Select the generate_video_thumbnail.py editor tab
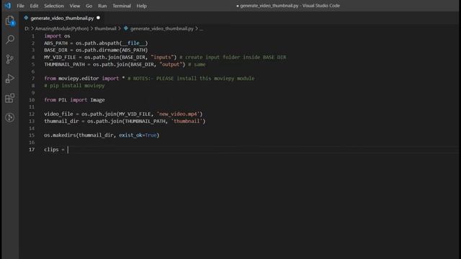 (62, 18)
